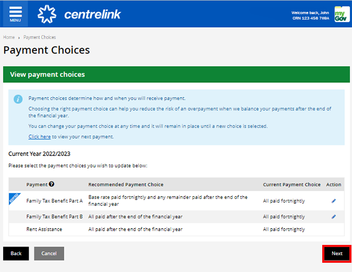Click the Recommended Payment Choice column header
The width and height of the screenshot is (352, 272).
(126, 184)
